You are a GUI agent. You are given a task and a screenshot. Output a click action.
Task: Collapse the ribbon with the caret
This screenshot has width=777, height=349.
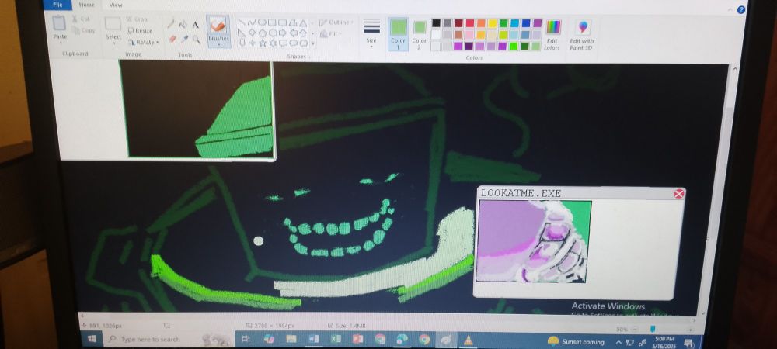coord(731,9)
